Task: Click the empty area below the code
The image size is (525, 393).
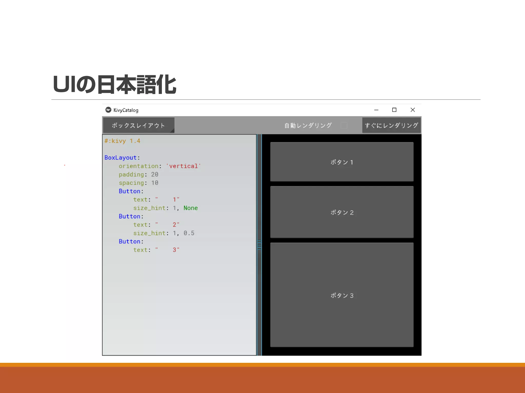Action: (x=179, y=304)
